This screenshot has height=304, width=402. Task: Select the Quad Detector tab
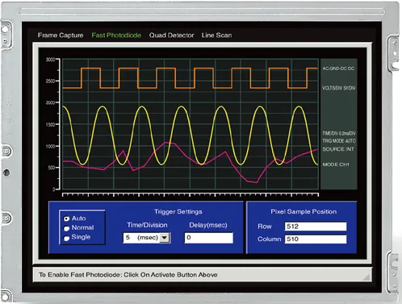[171, 35]
